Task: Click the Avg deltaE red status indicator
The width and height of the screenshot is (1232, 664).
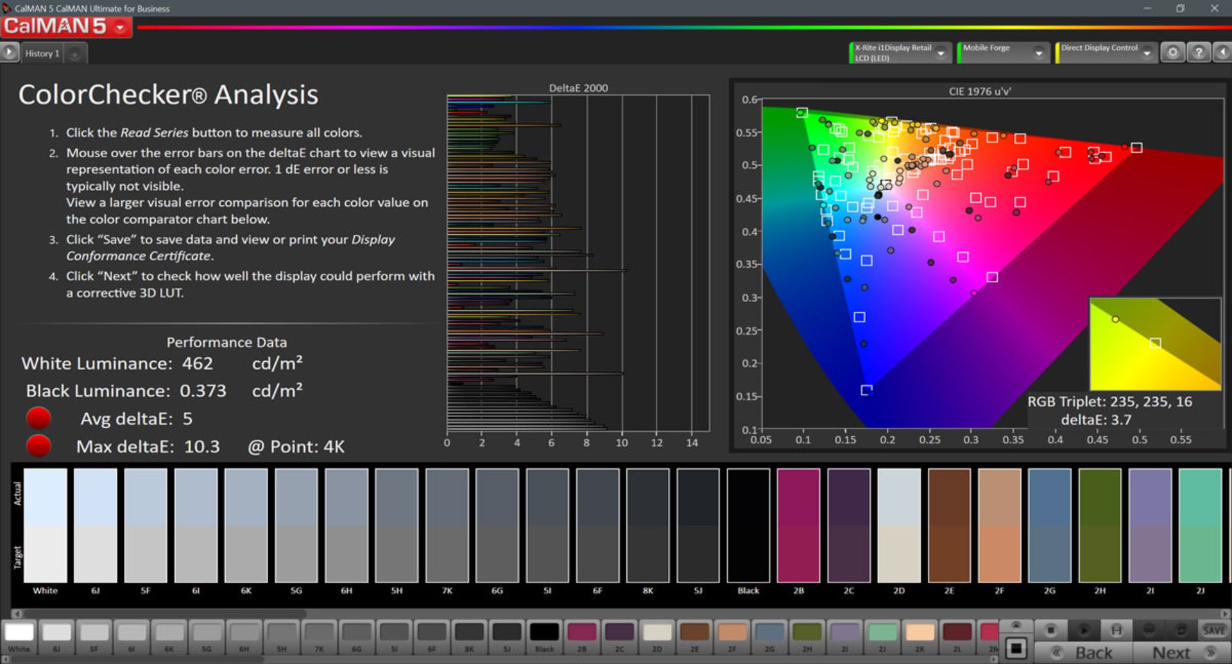Action: coord(38,418)
